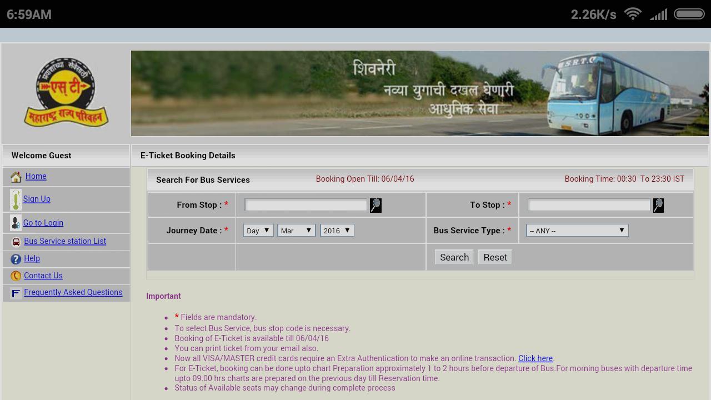This screenshot has height=400, width=711.
Task: Open the month dropdown showing Mar
Action: (296, 230)
